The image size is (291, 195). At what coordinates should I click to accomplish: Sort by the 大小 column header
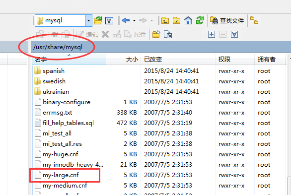coord(124,60)
